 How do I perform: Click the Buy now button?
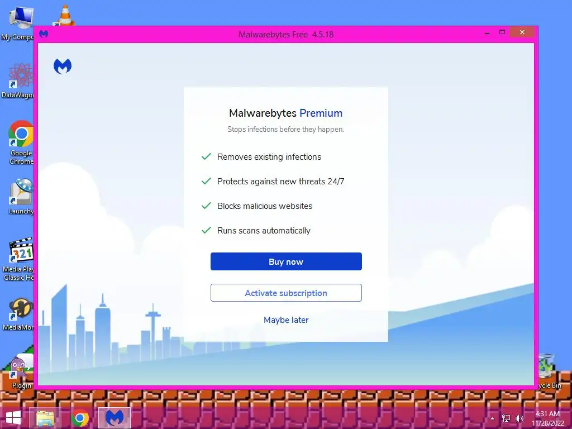286,261
